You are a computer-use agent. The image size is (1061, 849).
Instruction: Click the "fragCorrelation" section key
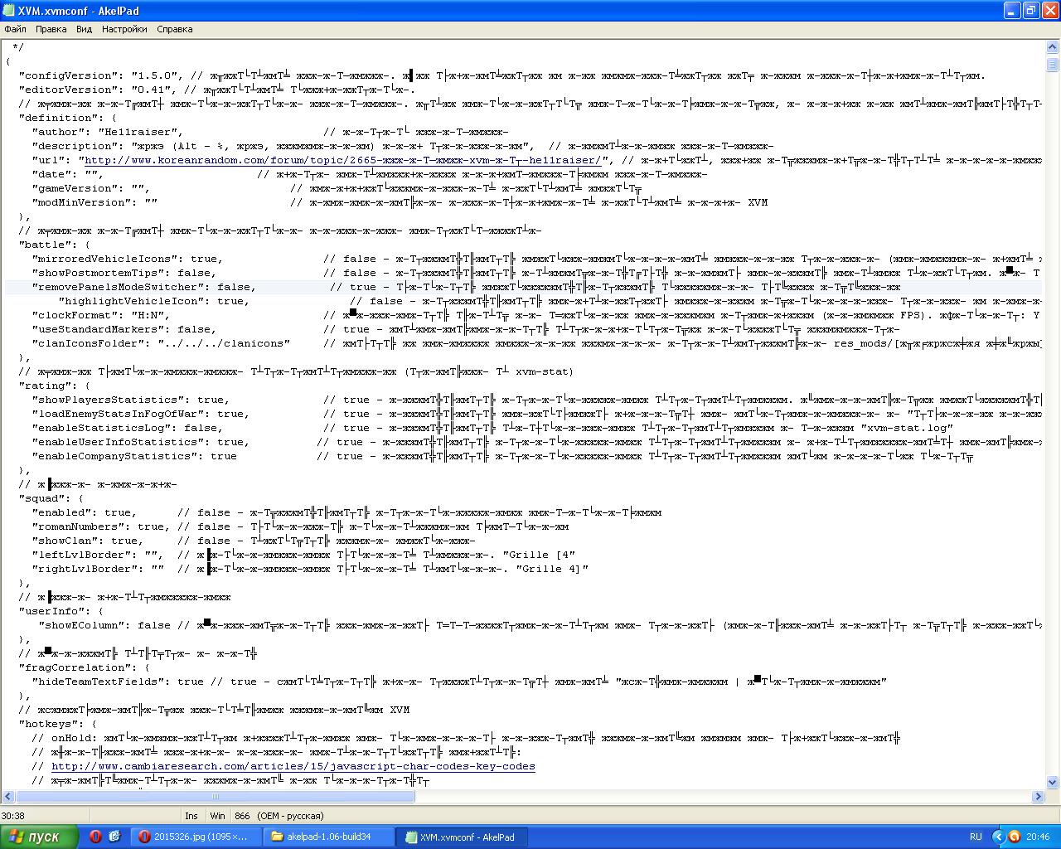point(71,667)
